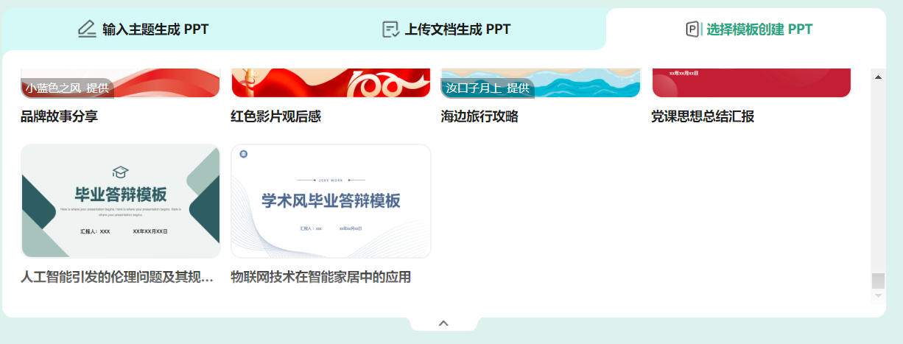903x344 pixels.
Task: Open the 红色影片观后感 template thumbnail
Action: (x=331, y=83)
